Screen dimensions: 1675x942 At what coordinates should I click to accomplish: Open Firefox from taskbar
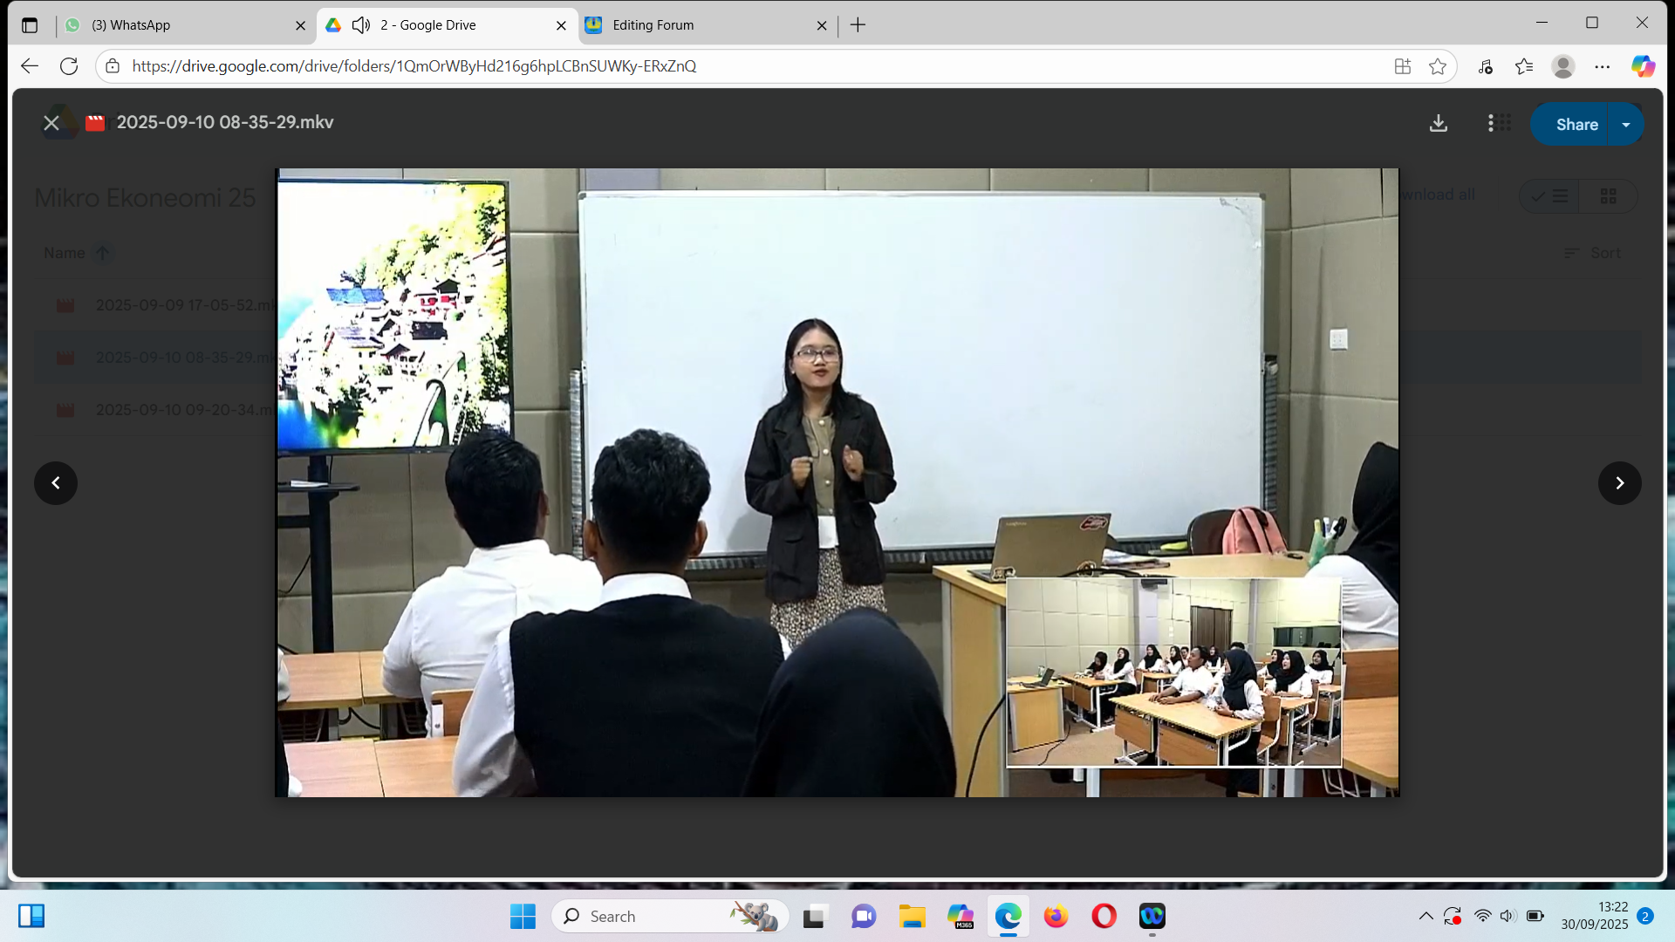pyautogui.click(x=1056, y=916)
